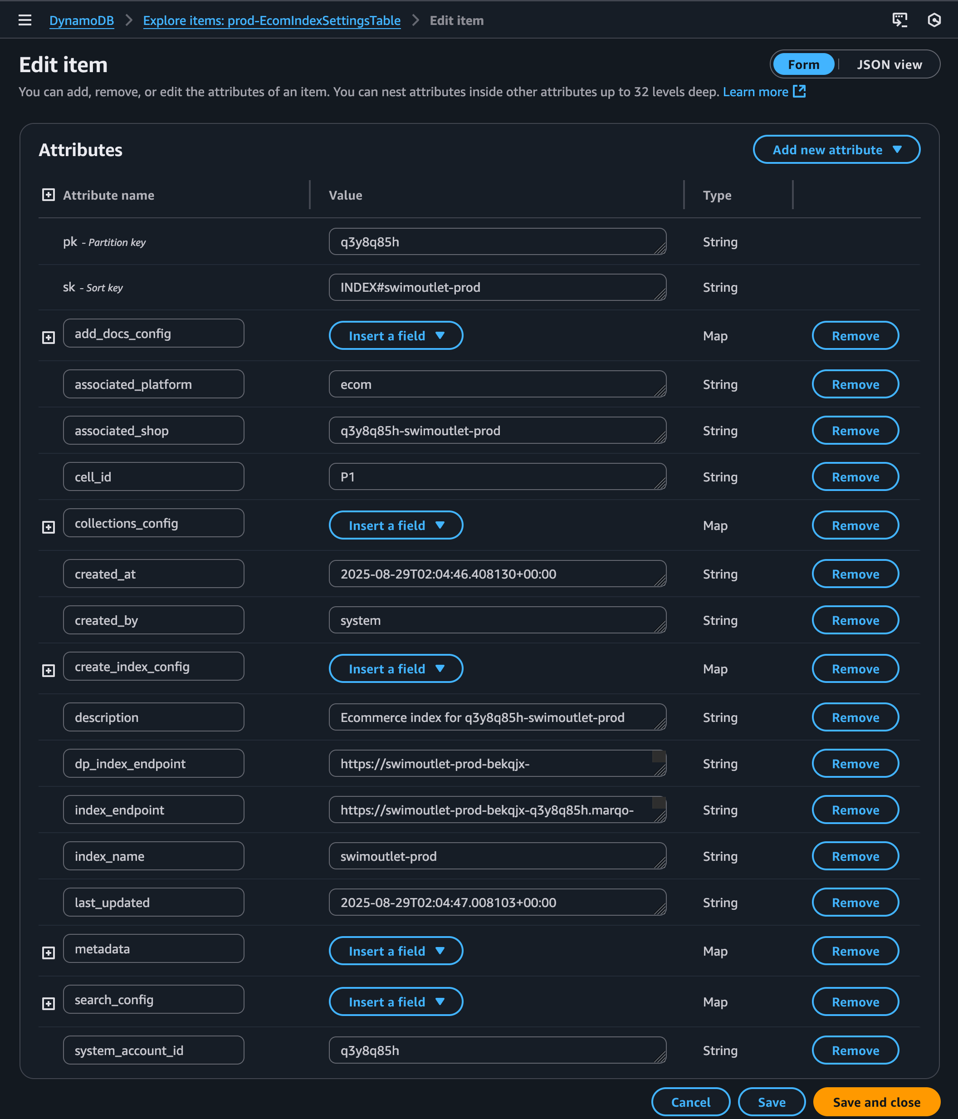Viewport: 958px width, 1119px height.
Task: Expand the metadata map attribute
Action: pyautogui.click(x=49, y=952)
